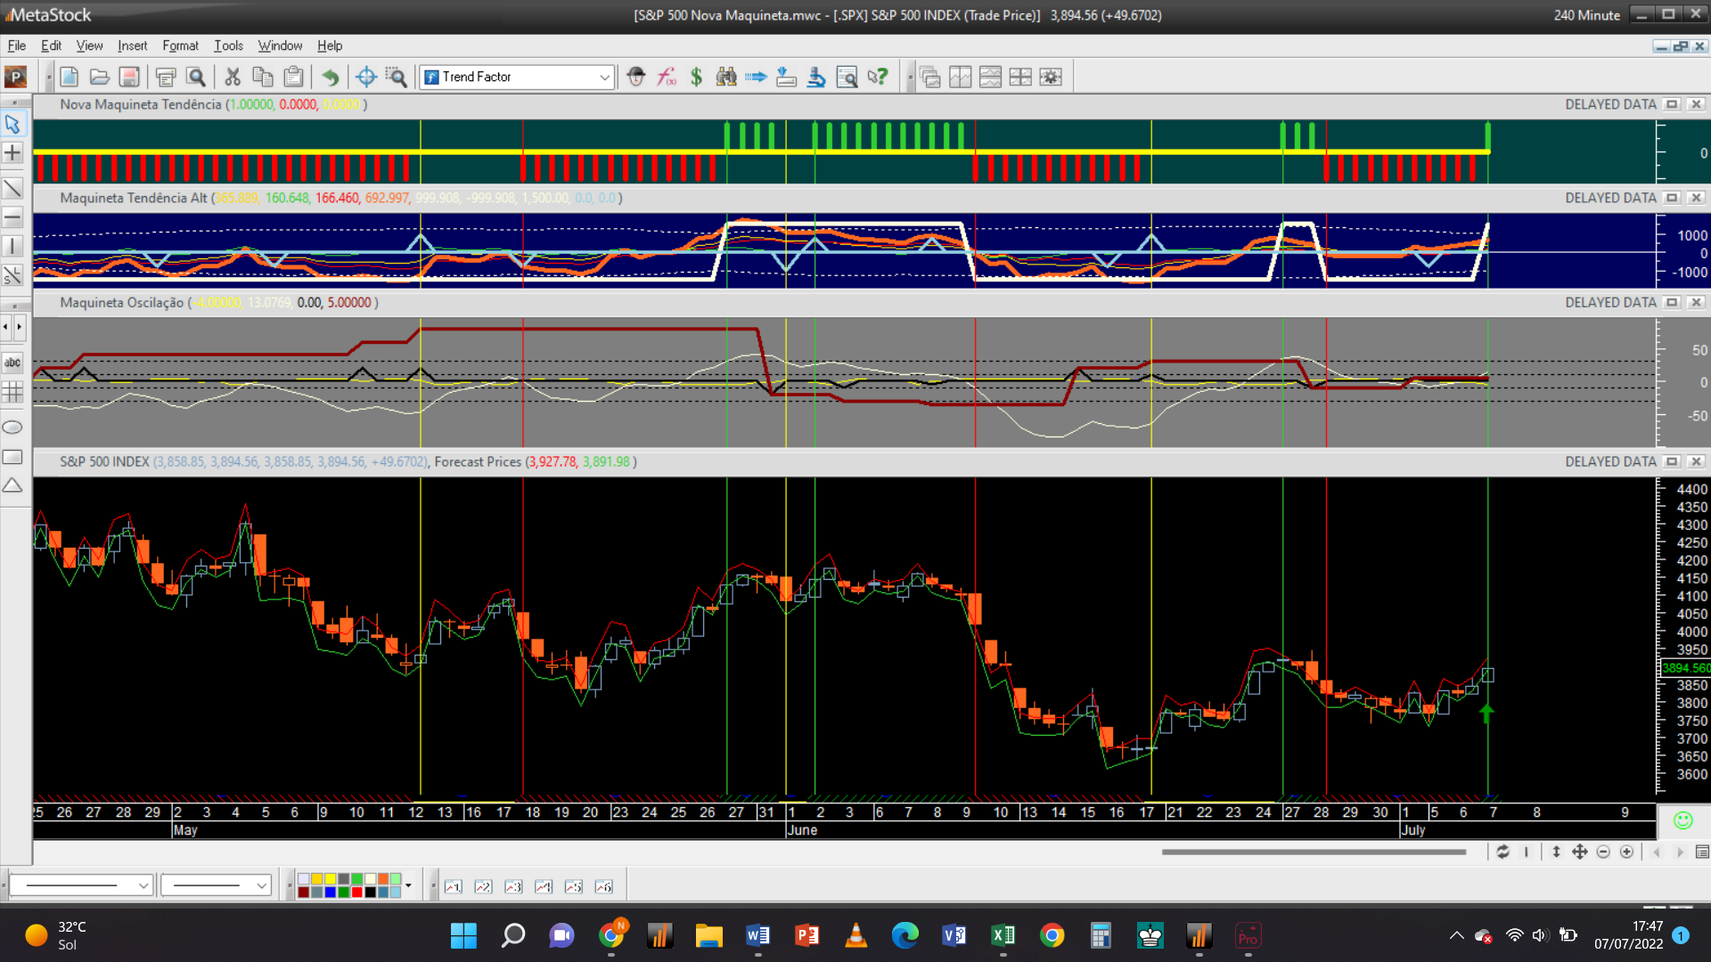The width and height of the screenshot is (1711, 962).
Task: Click chart layout button number 3
Action: [513, 886]
